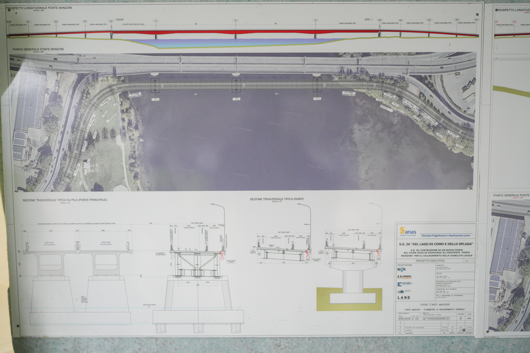
Task: Click the RINA company logo
Action: [401, 269]
